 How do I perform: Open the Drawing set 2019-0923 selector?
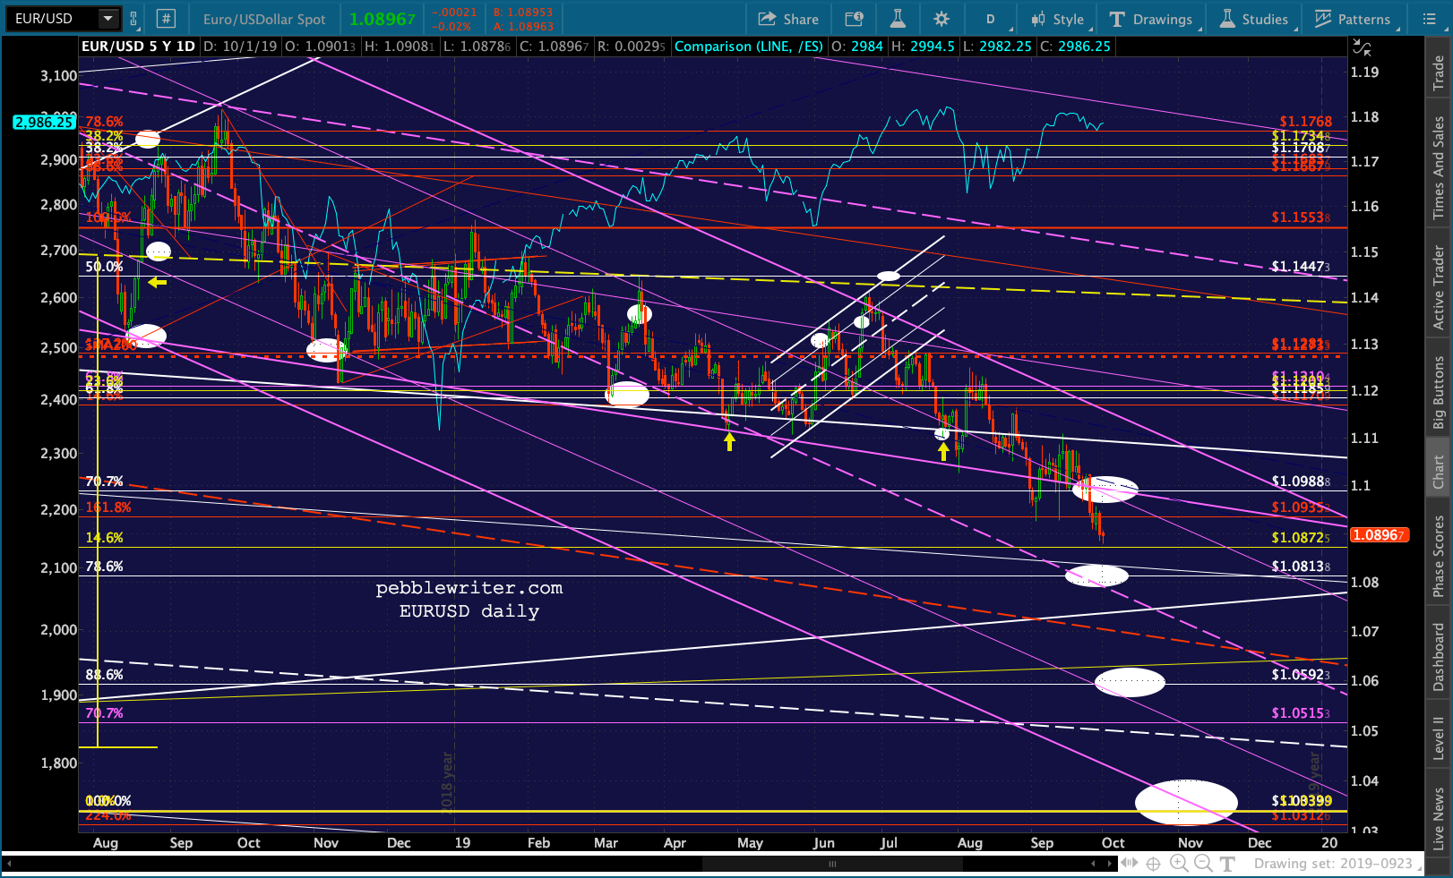tap(1337, 864)
